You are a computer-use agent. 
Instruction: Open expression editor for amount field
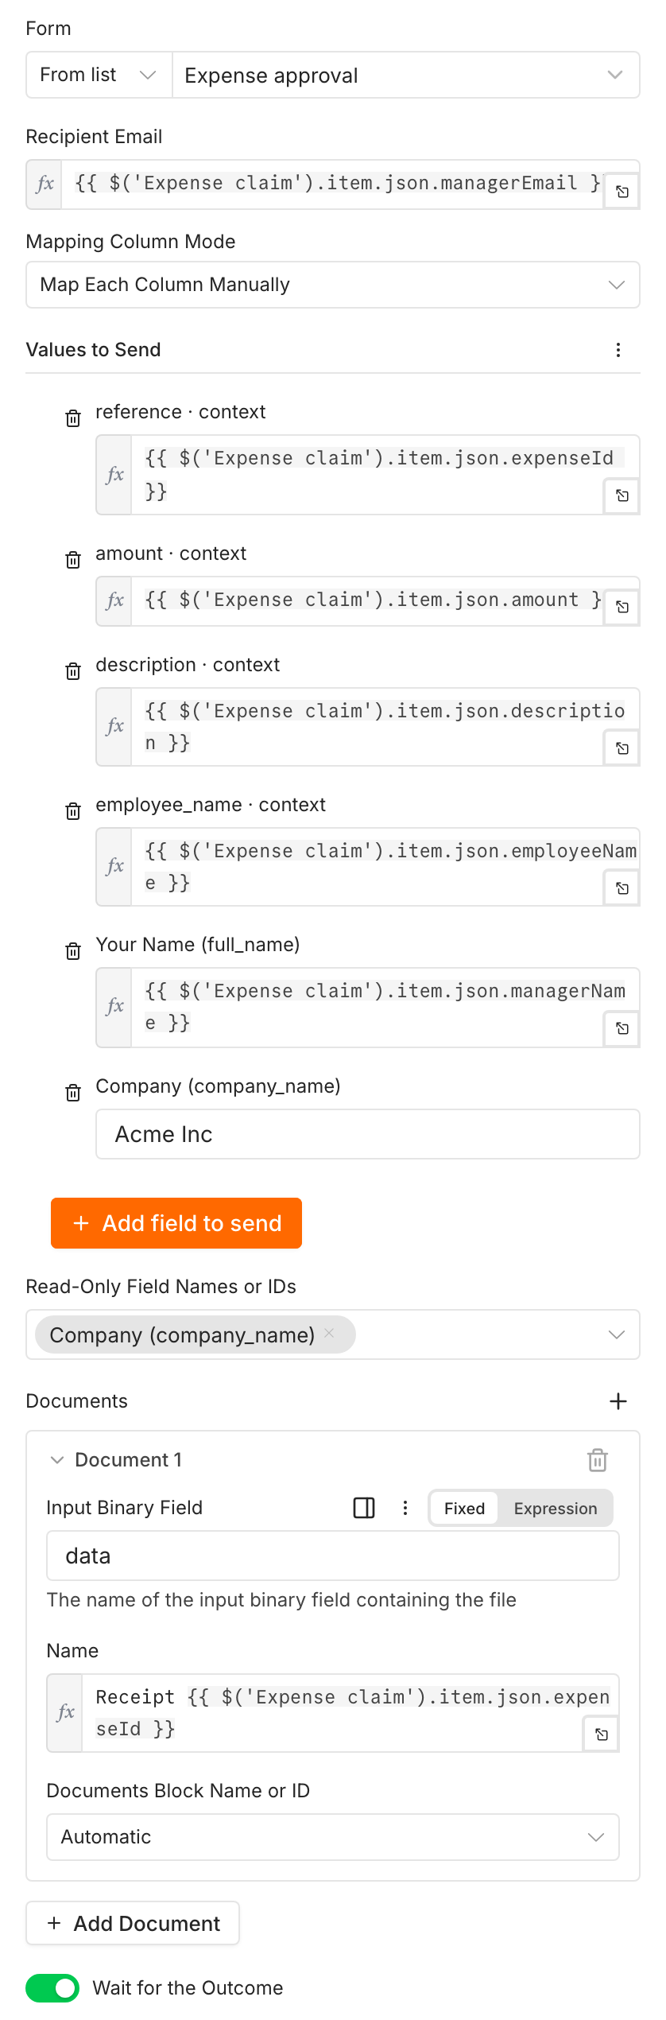pyautogui.click(x=622, y=607)
